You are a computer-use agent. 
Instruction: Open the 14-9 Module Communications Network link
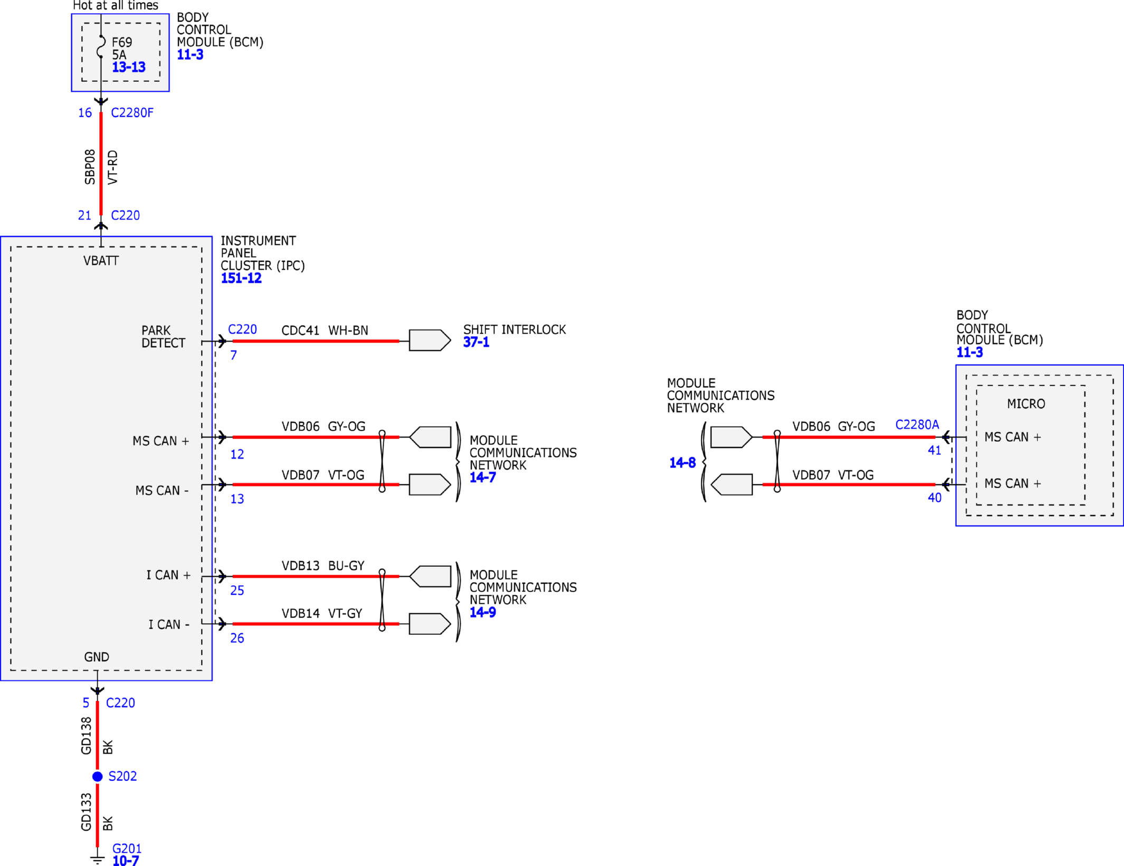click(x=483, y=612)
